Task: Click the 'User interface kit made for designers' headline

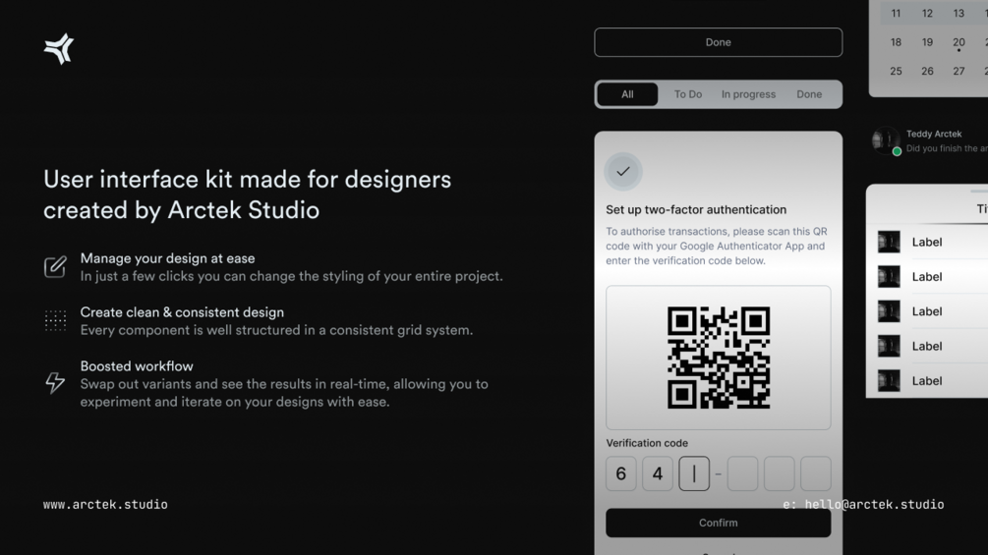Action: [x=247, y=180]
